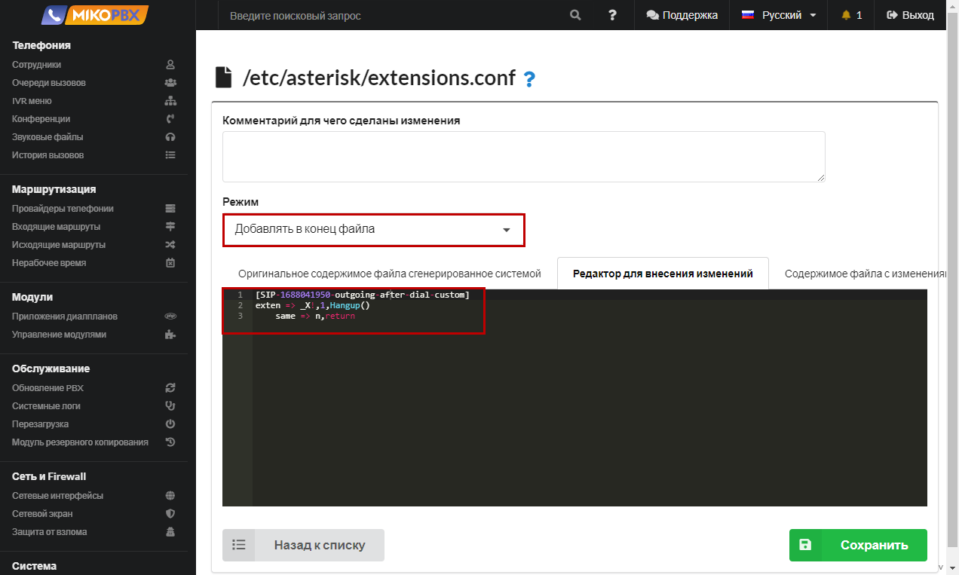Open help via top bar question mark icon
The image size is (959, 575).
tap(612, 15)
